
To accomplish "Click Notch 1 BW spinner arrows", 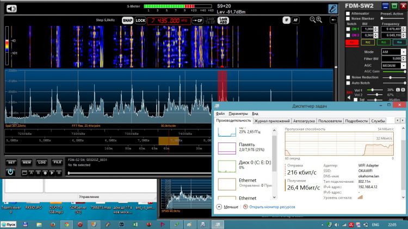I will pyautogui.click(x=376, y=29).
